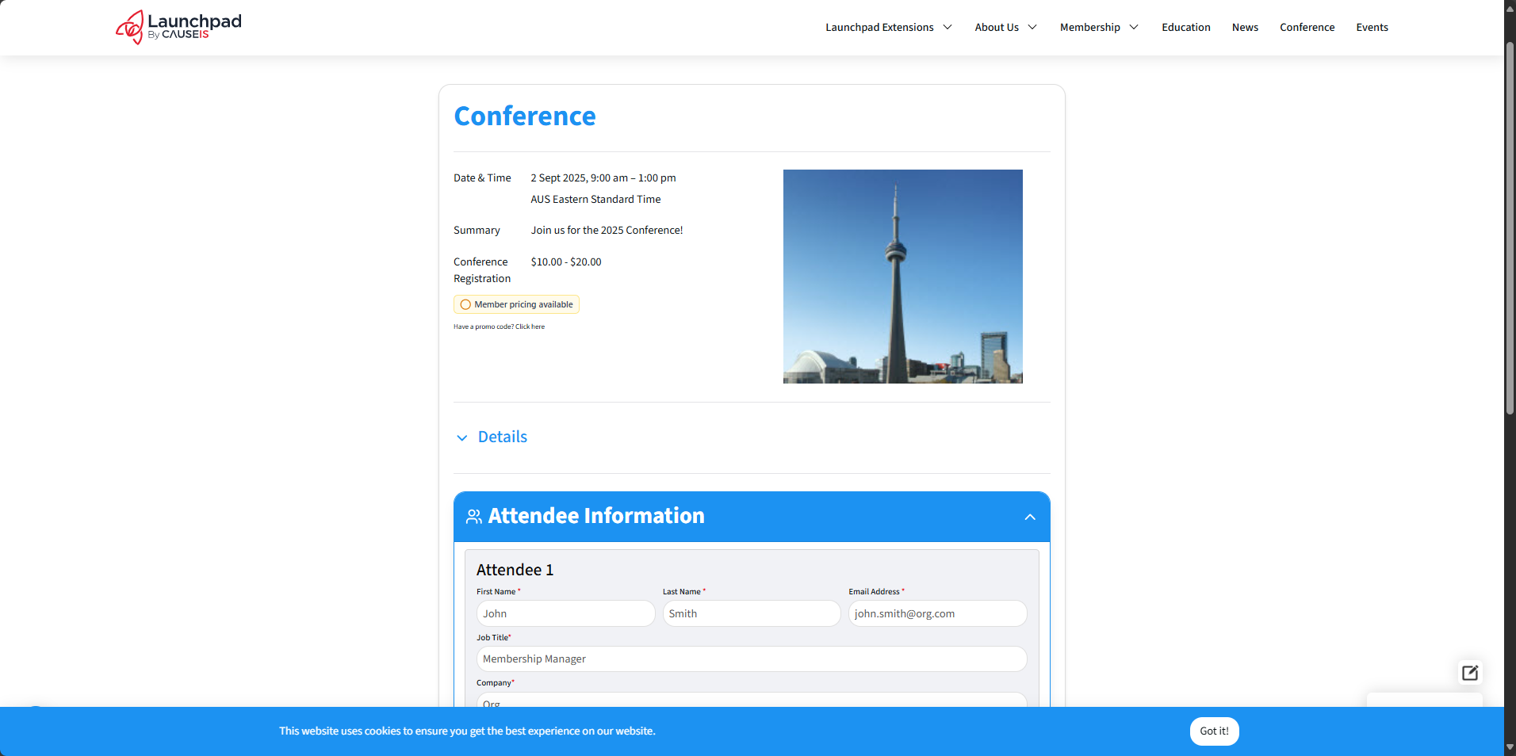Image resolution: width=1516 pixels, height=756 pixels.
Task: Click the Email Address input field
Action: [937, 613]
